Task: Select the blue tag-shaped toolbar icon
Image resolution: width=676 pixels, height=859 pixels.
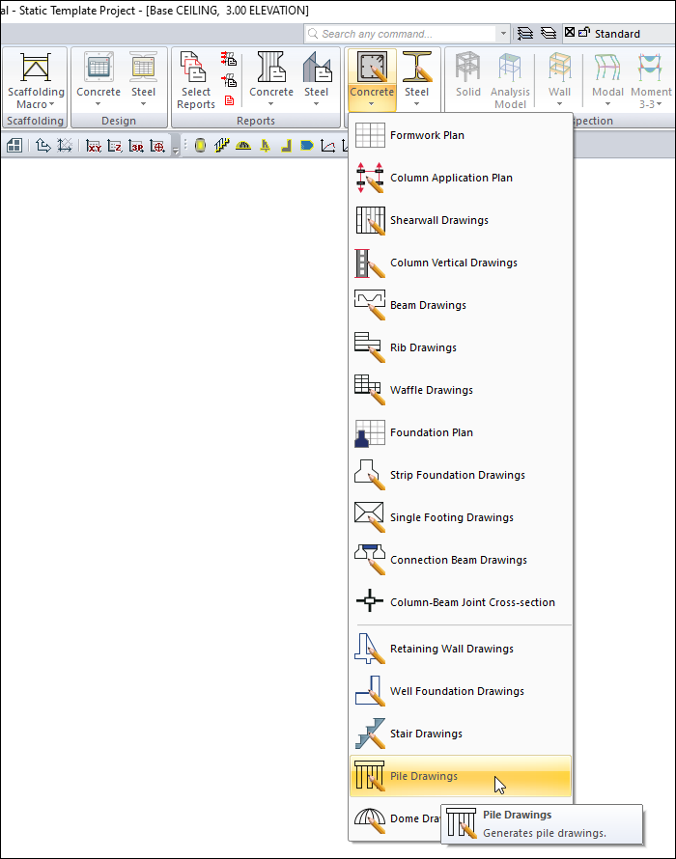Action: coord(307,145)
